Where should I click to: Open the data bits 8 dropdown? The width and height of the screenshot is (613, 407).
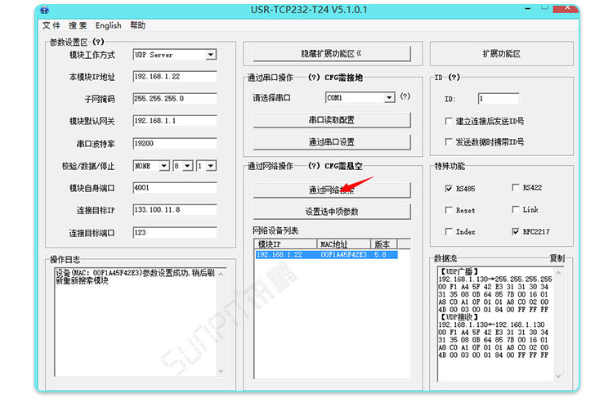point(188,166)
